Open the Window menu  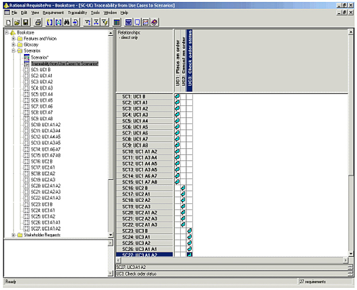[110, 13]
